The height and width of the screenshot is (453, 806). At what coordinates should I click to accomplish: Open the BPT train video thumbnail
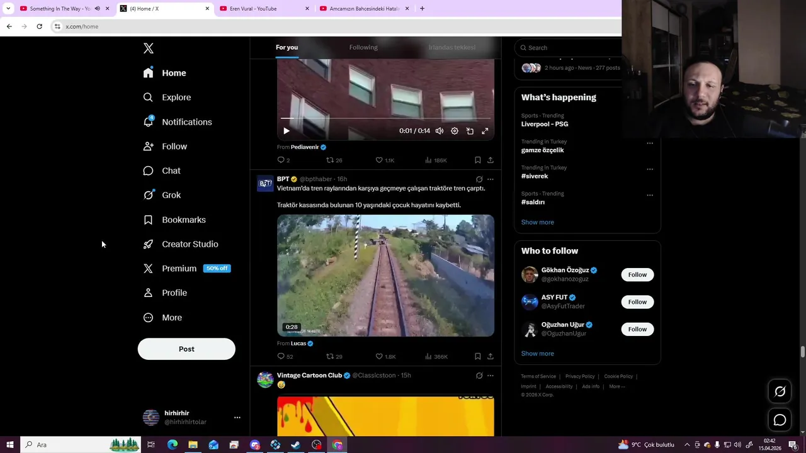coord(385,276)
